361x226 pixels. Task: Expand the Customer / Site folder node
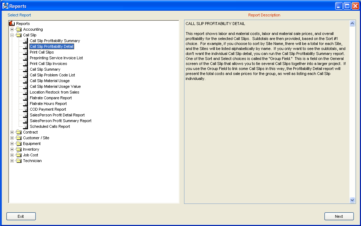tap(12, 138)
